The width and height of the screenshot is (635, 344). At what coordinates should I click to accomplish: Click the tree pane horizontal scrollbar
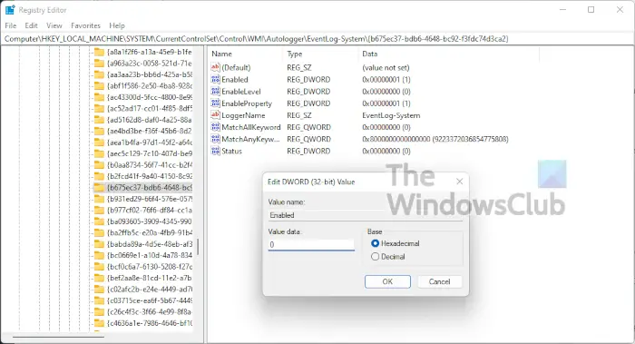59,337
